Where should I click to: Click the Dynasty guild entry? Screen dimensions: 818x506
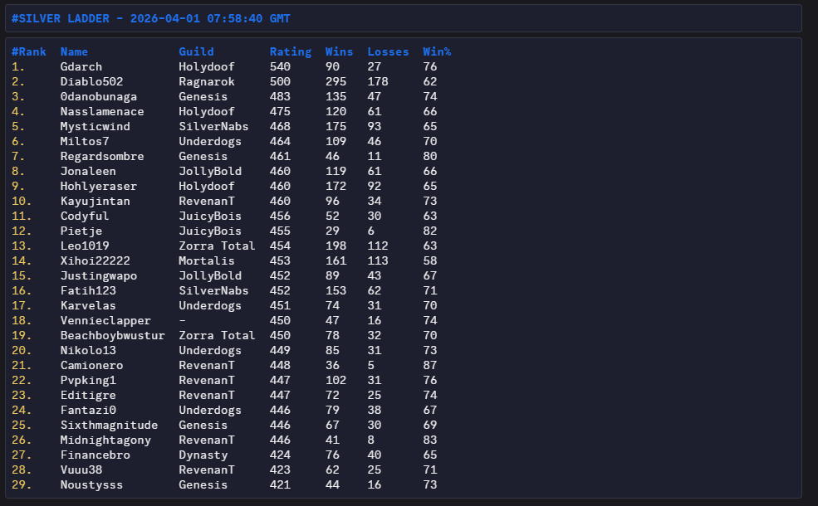[203, 455]
